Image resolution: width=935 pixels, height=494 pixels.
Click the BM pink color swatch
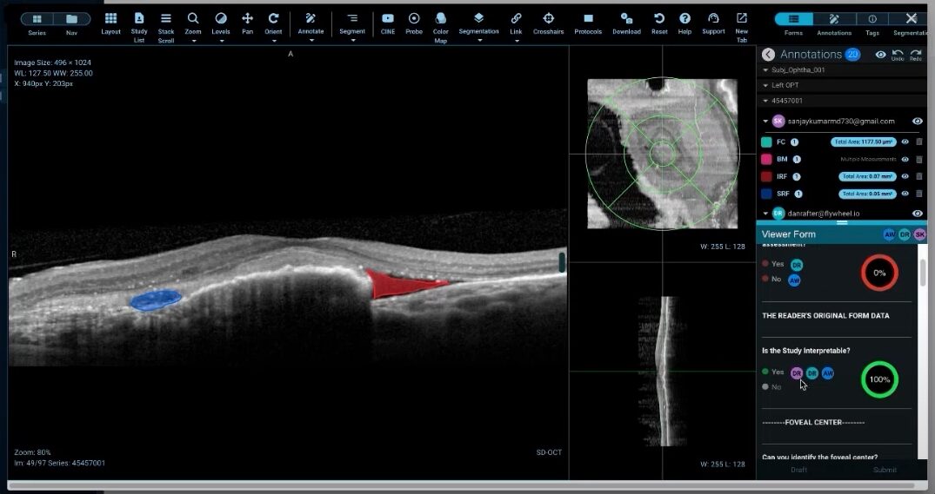tap(767, 160)
